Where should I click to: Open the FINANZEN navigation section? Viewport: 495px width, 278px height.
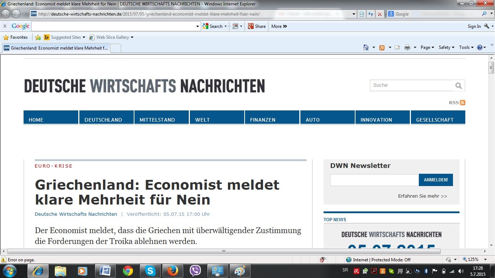pos(272,118)
